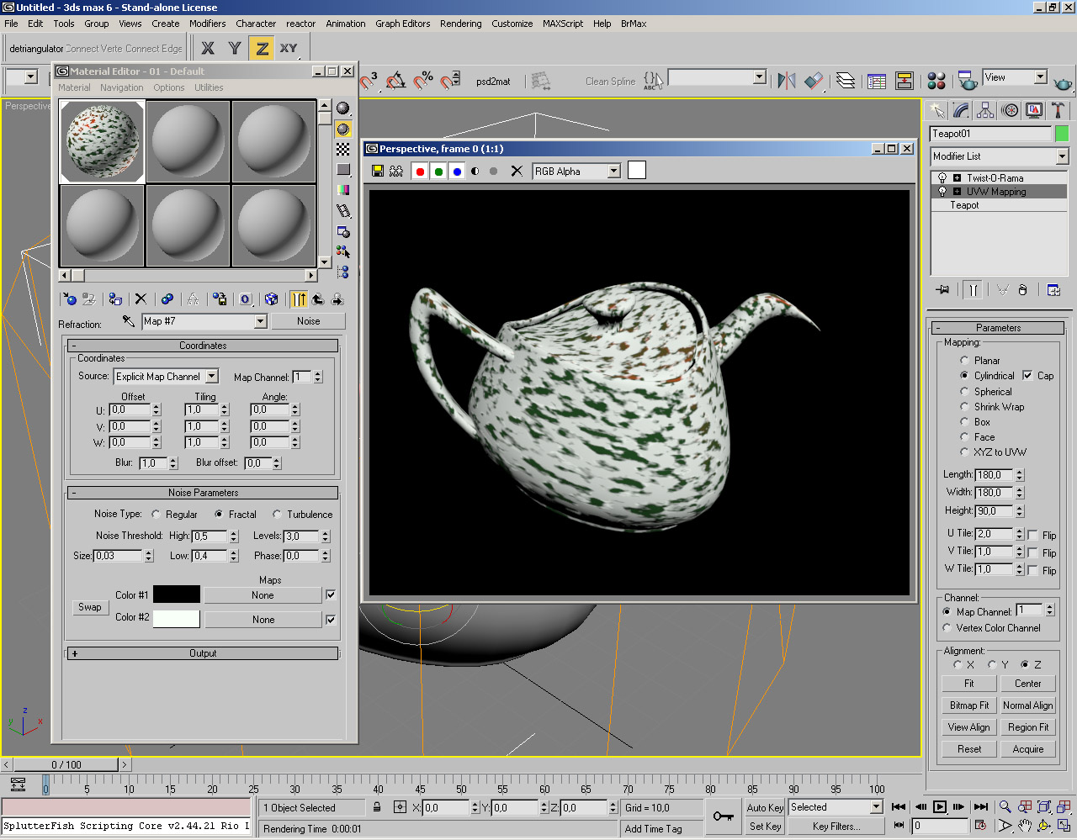This screenshot has width=1077, height=840.
Task: Open the Rendering menu
Action: click(x=460, y=24)
